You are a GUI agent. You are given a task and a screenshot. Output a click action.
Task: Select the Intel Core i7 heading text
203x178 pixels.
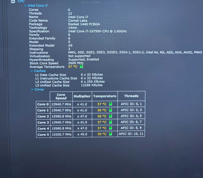tap(38, 6)
